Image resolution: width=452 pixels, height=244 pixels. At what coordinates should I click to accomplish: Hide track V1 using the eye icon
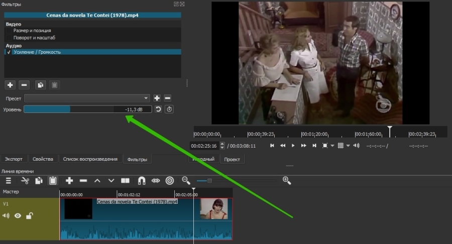pos(18,216)
